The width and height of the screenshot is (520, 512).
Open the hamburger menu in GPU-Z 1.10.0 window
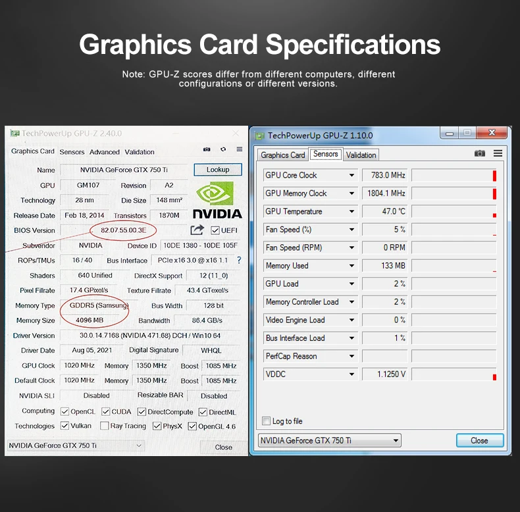[x=498, y=153]
